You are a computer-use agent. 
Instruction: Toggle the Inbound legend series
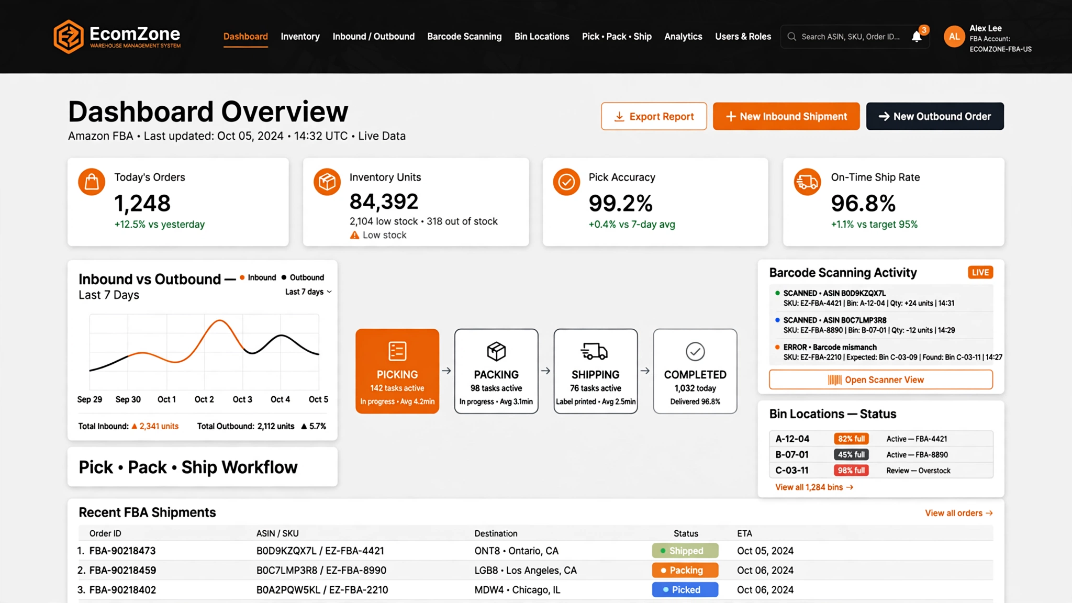pos(258,277)
